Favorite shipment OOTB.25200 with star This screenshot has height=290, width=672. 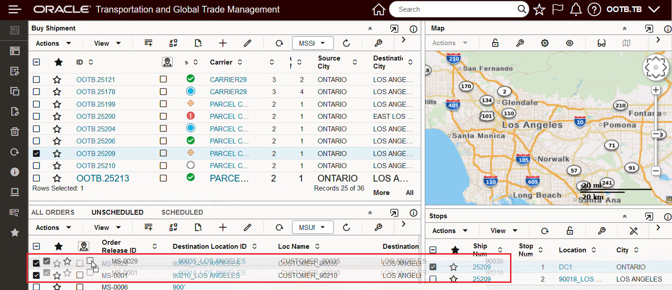57,117
